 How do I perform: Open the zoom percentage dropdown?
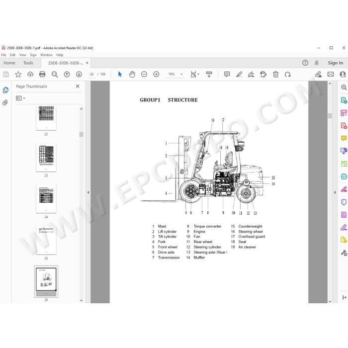[181, 75]
